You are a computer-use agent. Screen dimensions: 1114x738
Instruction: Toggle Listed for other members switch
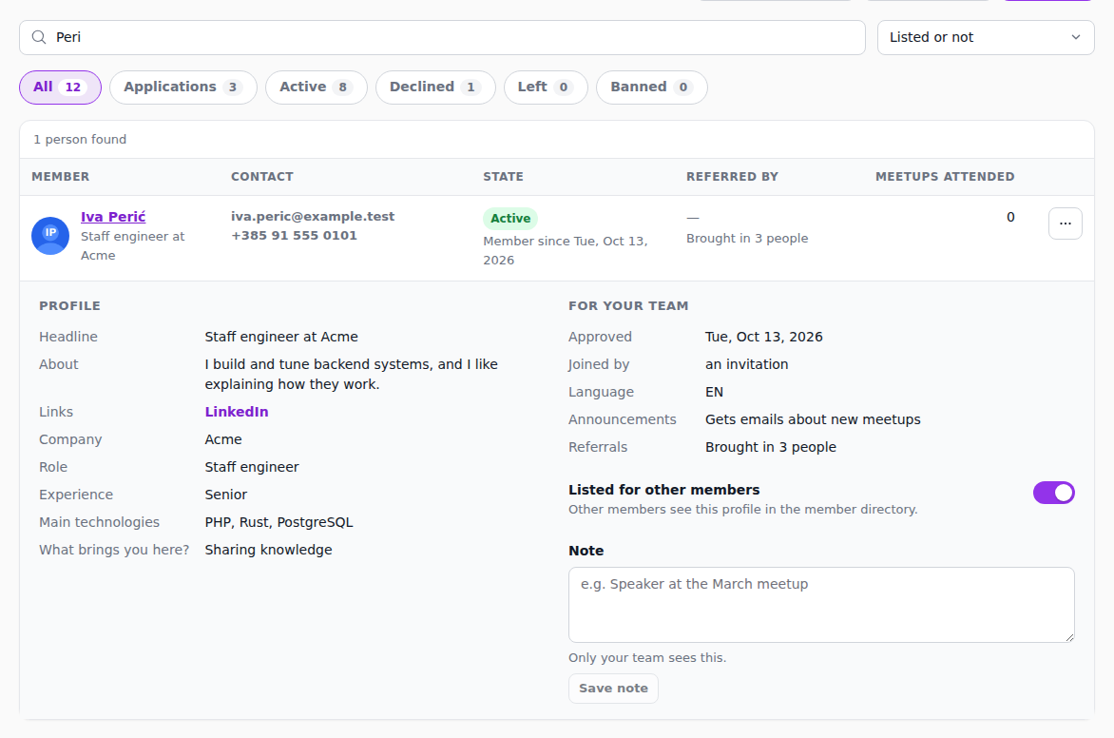(1053, 493)
